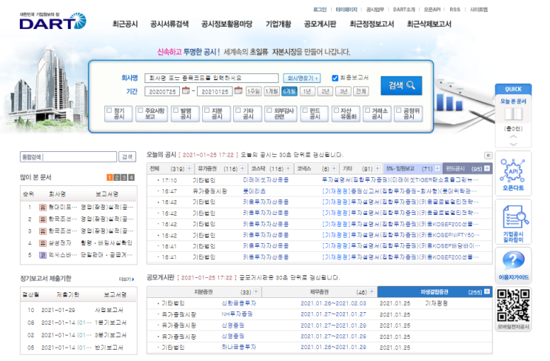Go to page 4 of 많이 본 문서
The image size is (550, 361).
(131, 178)
